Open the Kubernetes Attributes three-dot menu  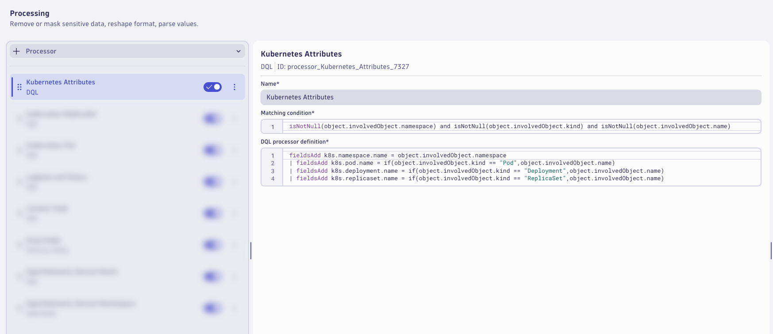[235, 87]
